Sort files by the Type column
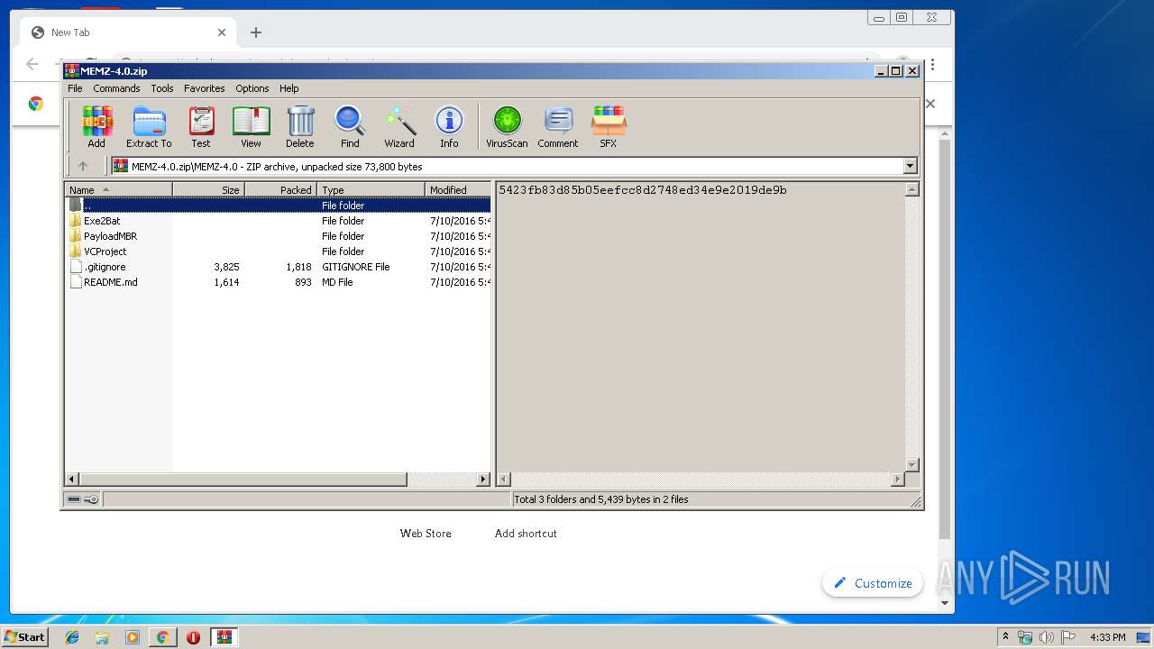 371,190
